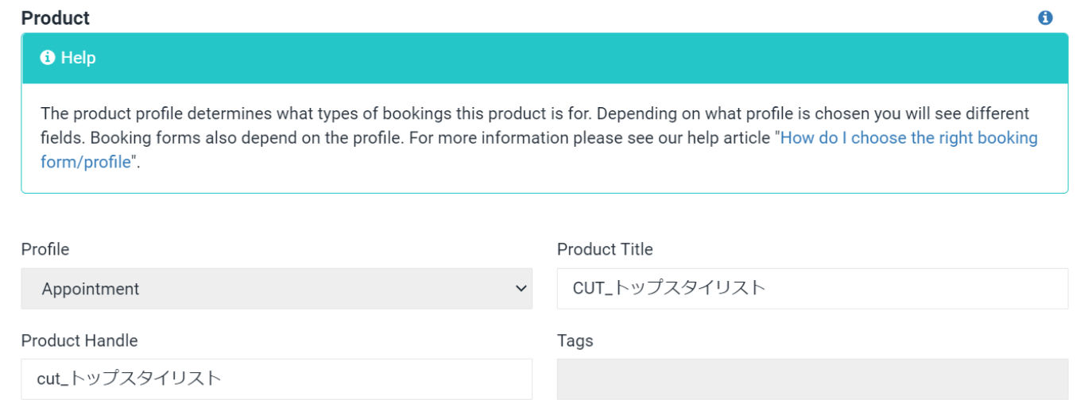Click the Tags input field
The width and height of the screenshot is (1088, 415).
[x=812, y=379]
